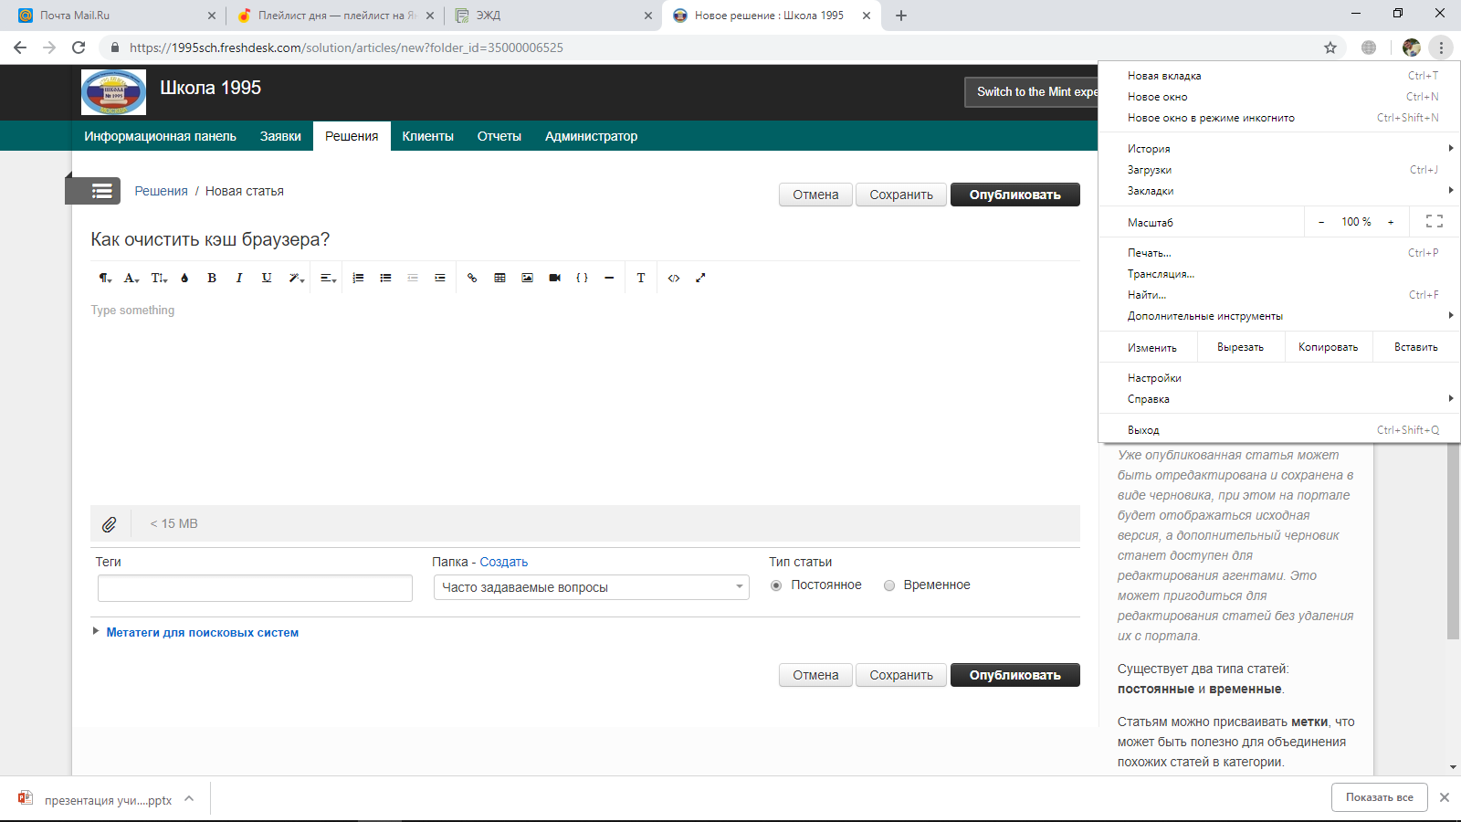The width and height of the screenshot is (1461, 822).
Task: Insert an image into the article
Action: [527, 278]
